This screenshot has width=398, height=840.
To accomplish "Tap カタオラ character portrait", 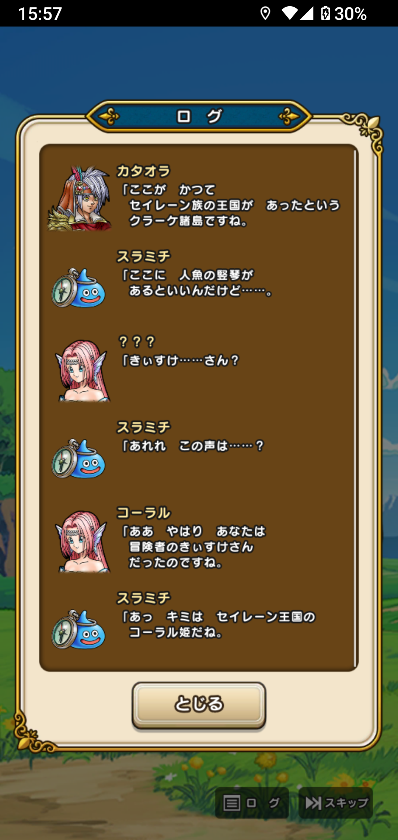I will 79,199.
